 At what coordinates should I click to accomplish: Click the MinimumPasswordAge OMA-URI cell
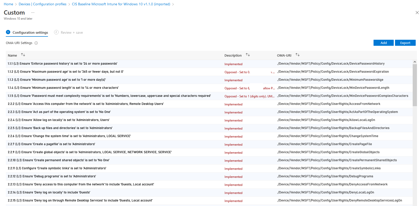click(330, 80)
